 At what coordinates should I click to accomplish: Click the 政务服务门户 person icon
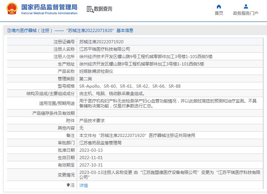click(x=246, y=6)
